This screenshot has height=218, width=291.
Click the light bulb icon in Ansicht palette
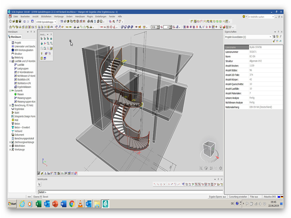click(42, 53)
